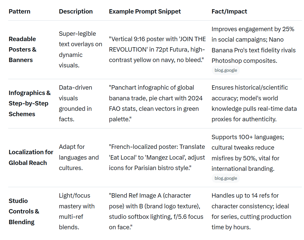304x240 pixels.
Task: Select the Localization for Global Reach label
Action: point(31,157)
